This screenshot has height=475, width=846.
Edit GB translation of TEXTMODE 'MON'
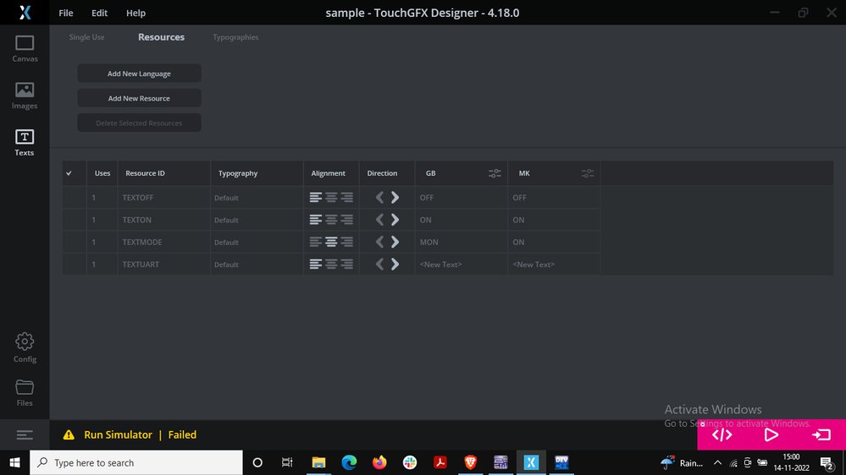tap(462, 243)
